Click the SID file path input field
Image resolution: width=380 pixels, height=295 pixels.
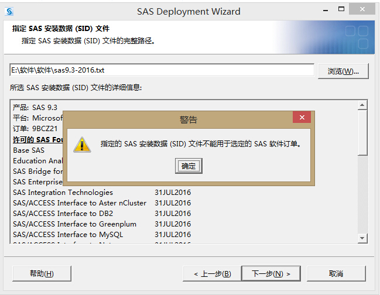coord(162,70)
